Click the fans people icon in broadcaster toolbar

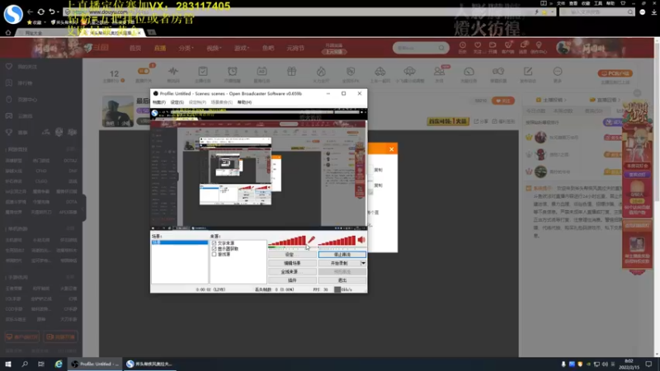pos(439,72)
